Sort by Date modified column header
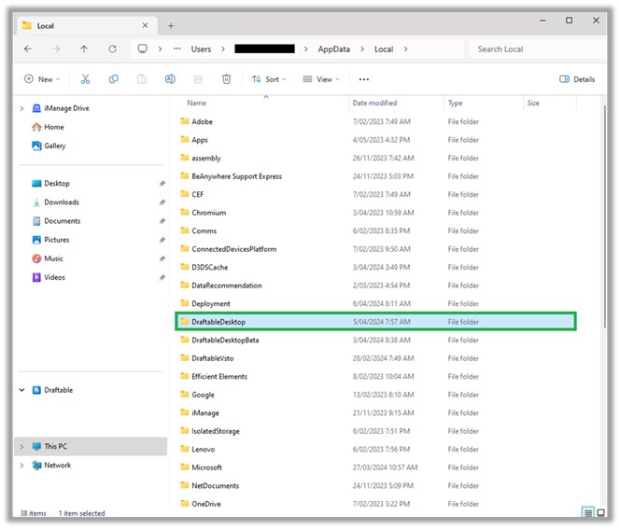Screen dimensions: 620x529 [x=374, y=103]
